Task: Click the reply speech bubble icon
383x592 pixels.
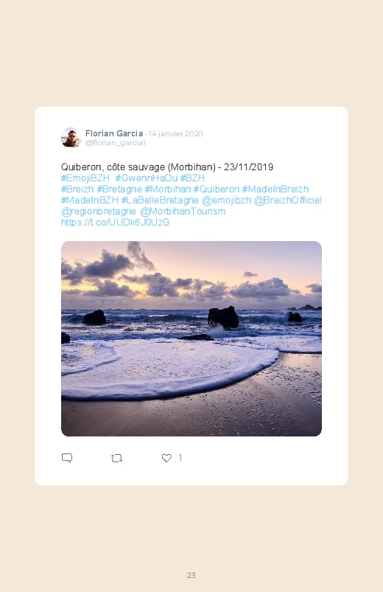Action: pyautogui.click(x=67, y=458)
